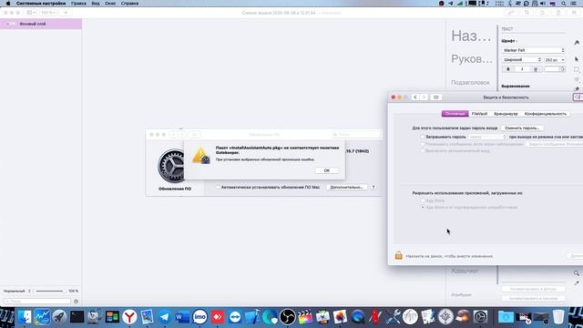
Task: Click OK in Gatekeeper alert
Action: point(326,170)
